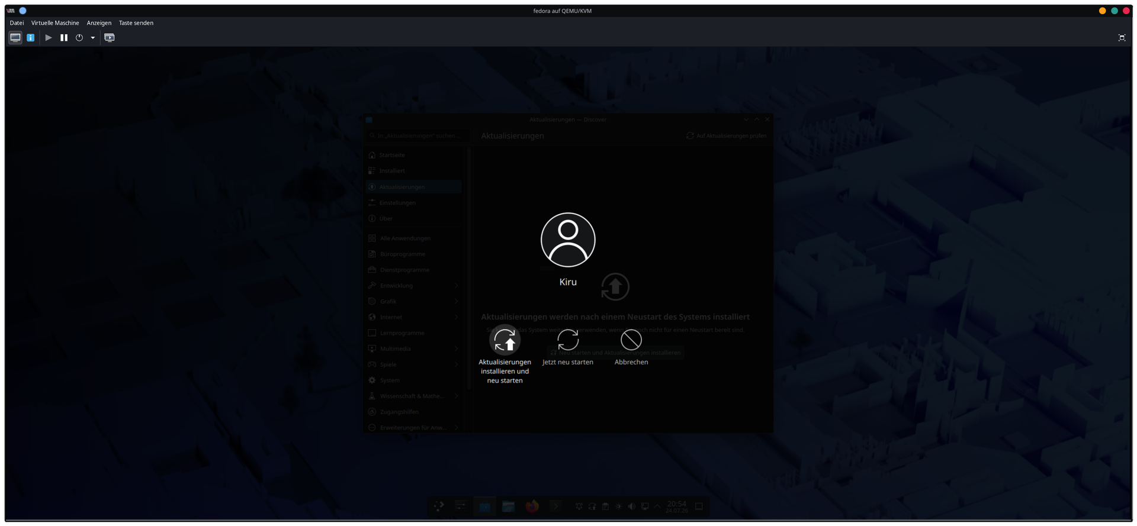Viewport: 1137px width, 526px height.
Task: Open the KDE application launcher
Action: [x=439, y=506]
